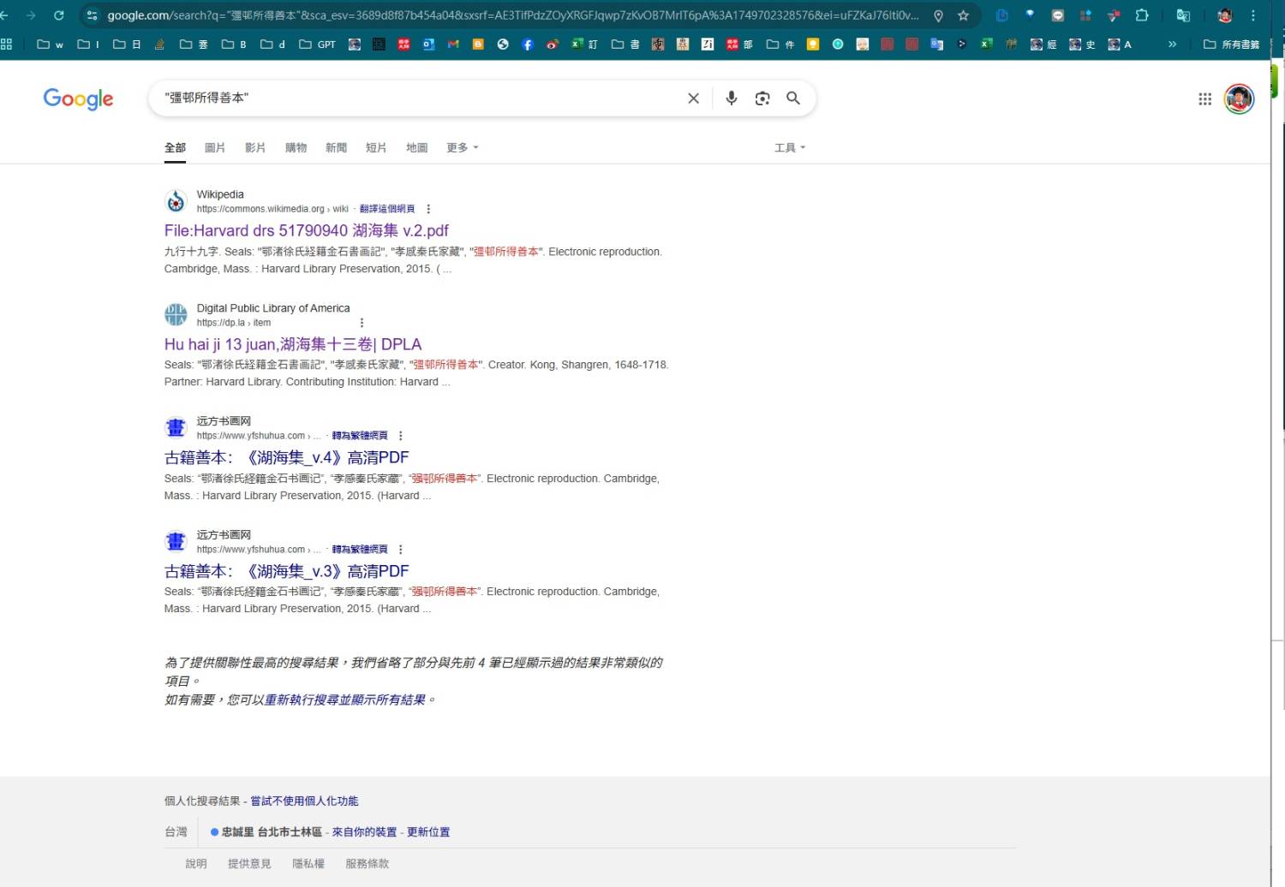Open the GPT bookmark folder

coord(317,45)
